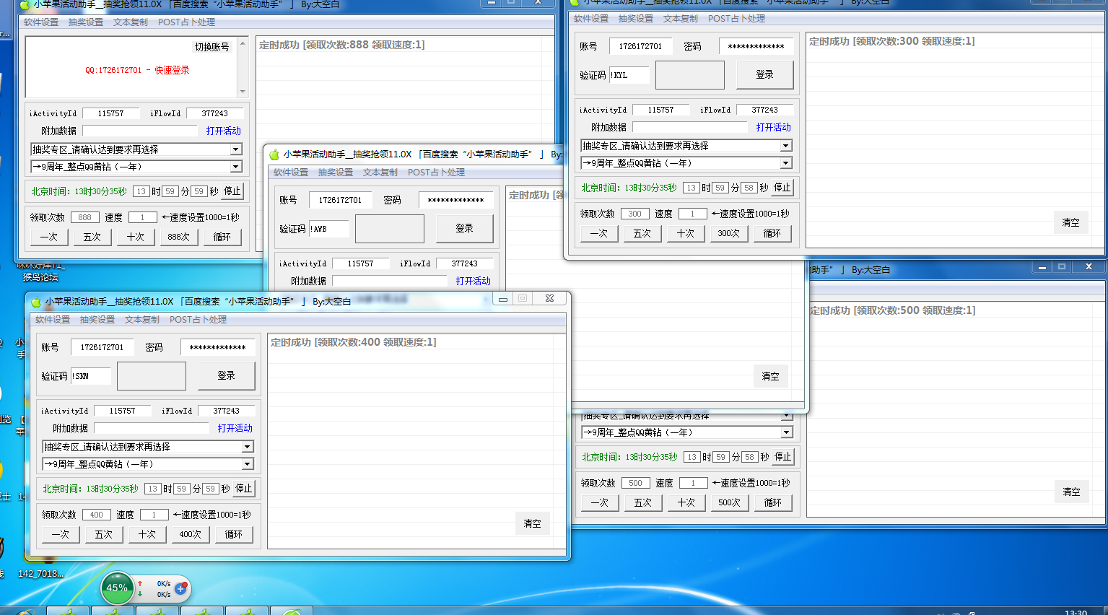Viewport: 1108px width, 615px height.
Task: Click 登录 button in the !AWB window
Action: coord(464,229)
